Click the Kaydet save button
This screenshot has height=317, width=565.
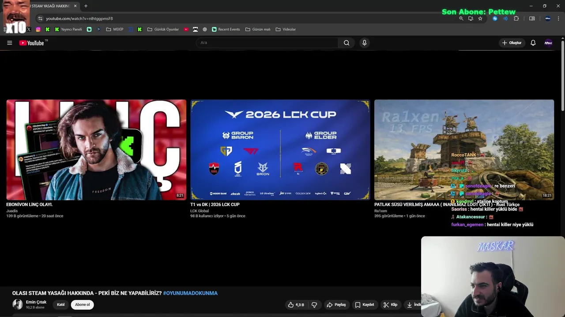(365, 305)
